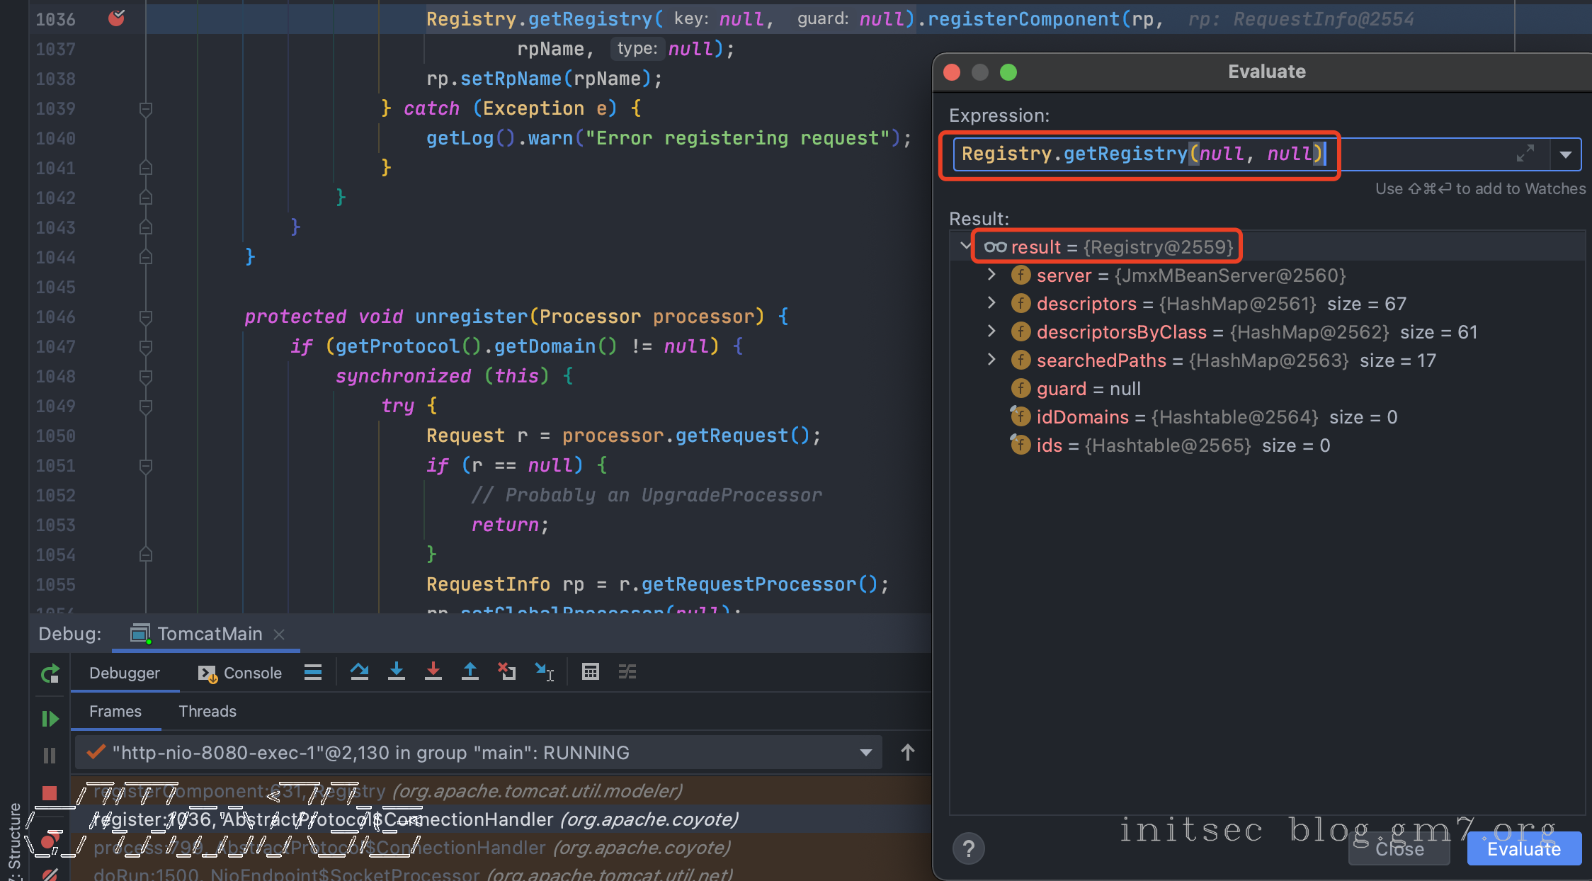Viewport: 1592px width, 881px height.
Task: Switch to the Threads tab
Action: tap(207, 711)
